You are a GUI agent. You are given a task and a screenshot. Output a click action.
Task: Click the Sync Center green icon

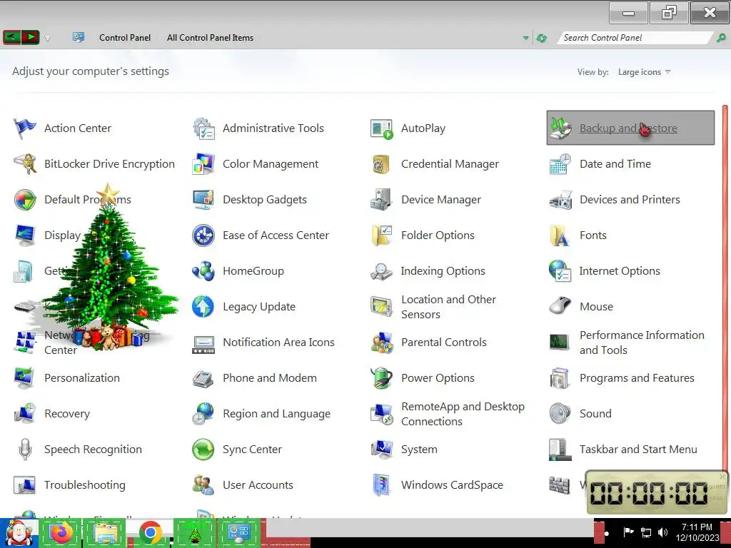pos(203,450)
